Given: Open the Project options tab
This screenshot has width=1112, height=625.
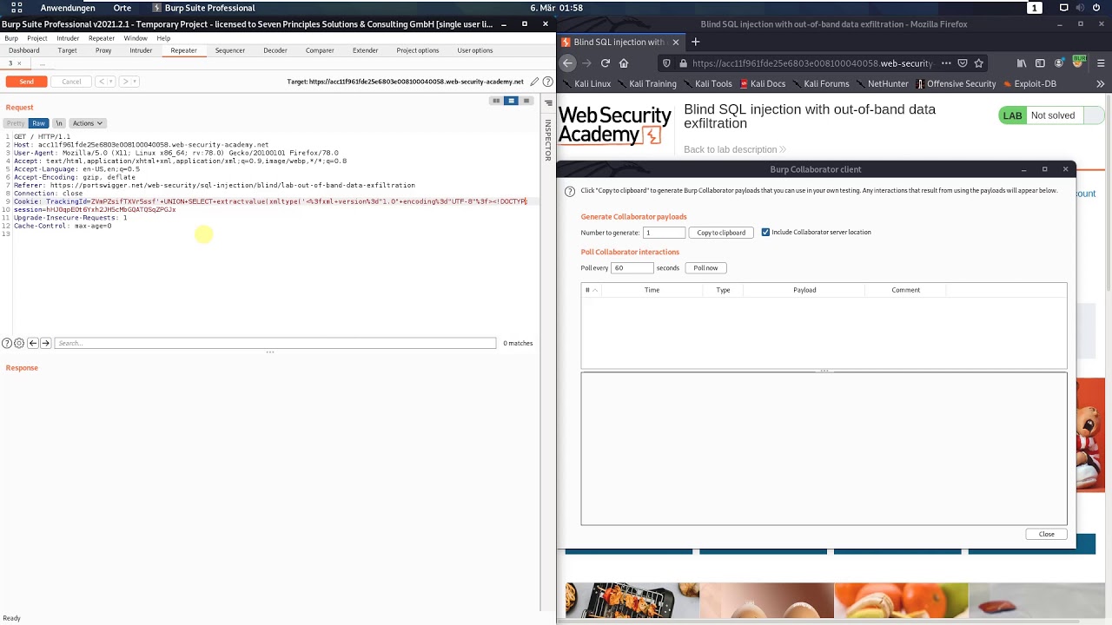Looking at the screenshot, I should (x=418, y=50).
